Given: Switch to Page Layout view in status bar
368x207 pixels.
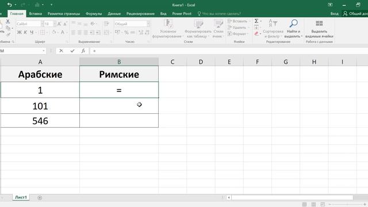Looking at the screenshot, I should click(313, 204).
